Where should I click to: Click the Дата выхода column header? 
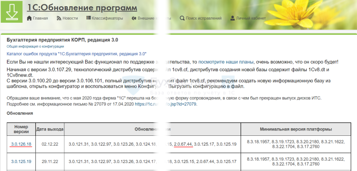[x=50, y=129]
